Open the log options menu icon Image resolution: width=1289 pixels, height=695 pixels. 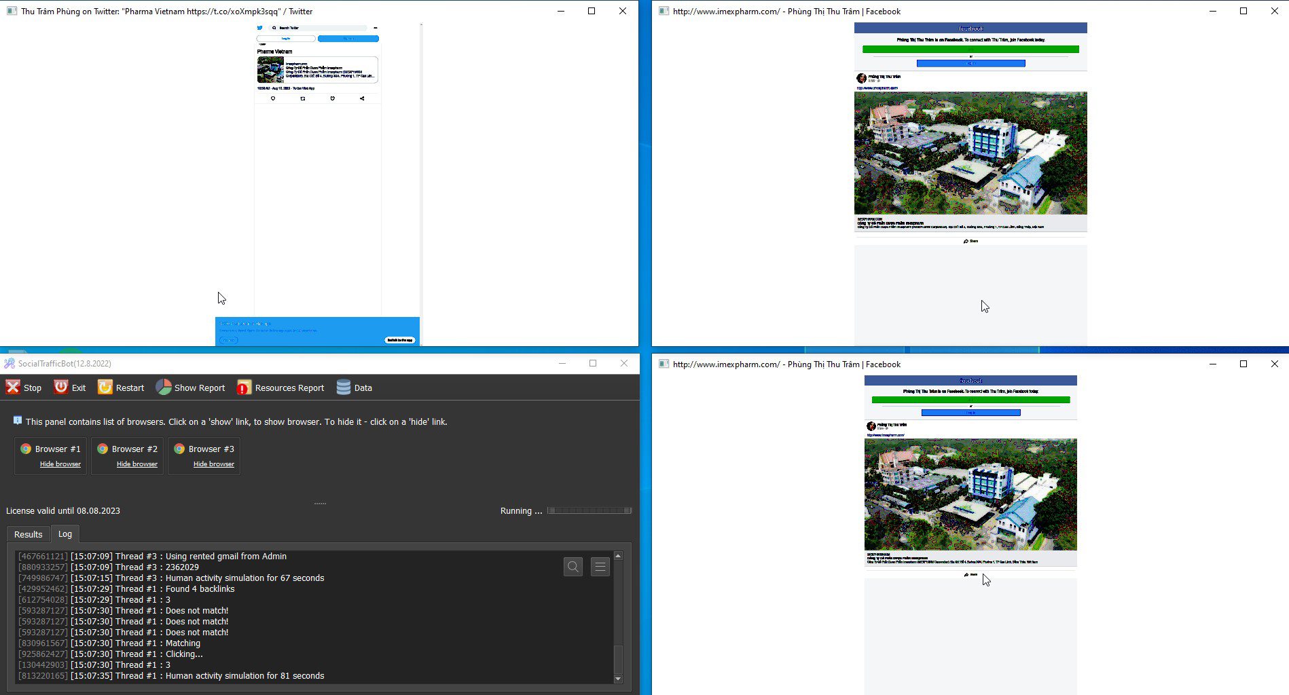600,567
